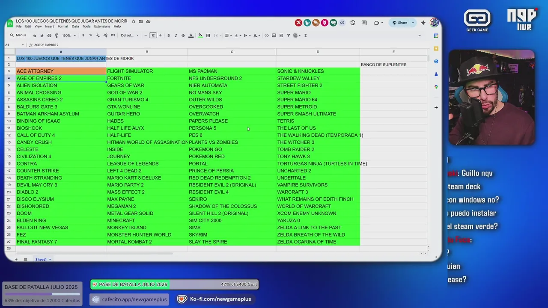Open the Keep side panel icon
This screenshot has width=548, height=308.
(x=436, y=49)
